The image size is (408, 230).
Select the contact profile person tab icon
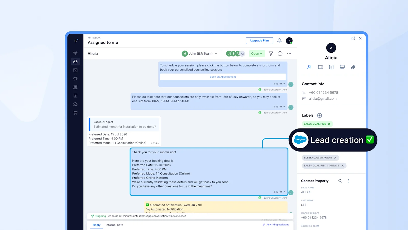[x=309, y=67]
